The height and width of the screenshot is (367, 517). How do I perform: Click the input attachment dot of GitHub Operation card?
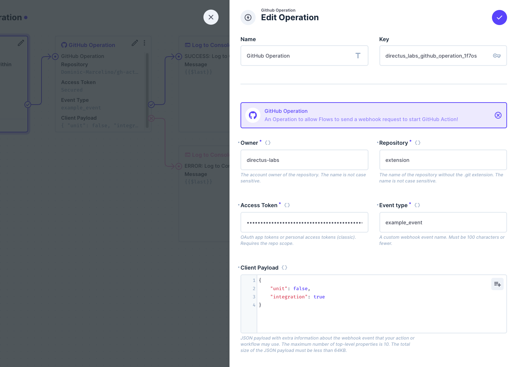pos(55,57)
